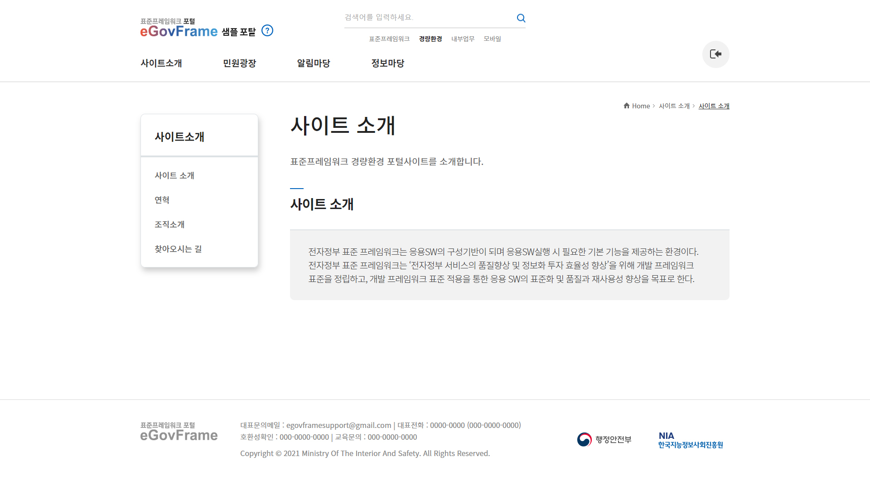Open the 사이트소개 main menu
The width and height of the screenshot is (870, 481).
161,63
